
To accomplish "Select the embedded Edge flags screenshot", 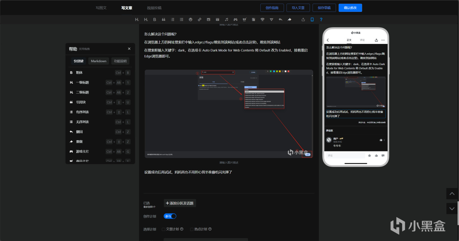I will point(229,114).
